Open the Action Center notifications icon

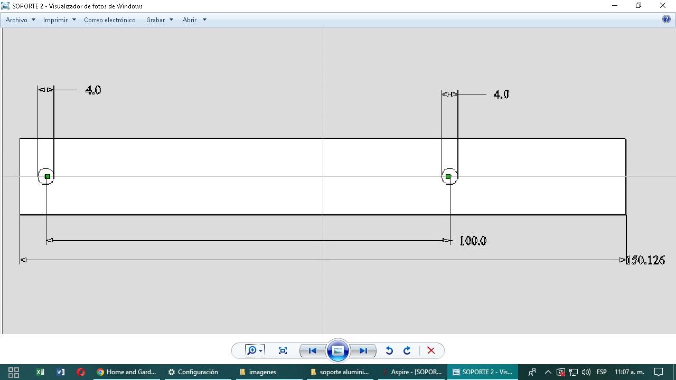pos(659,372)
